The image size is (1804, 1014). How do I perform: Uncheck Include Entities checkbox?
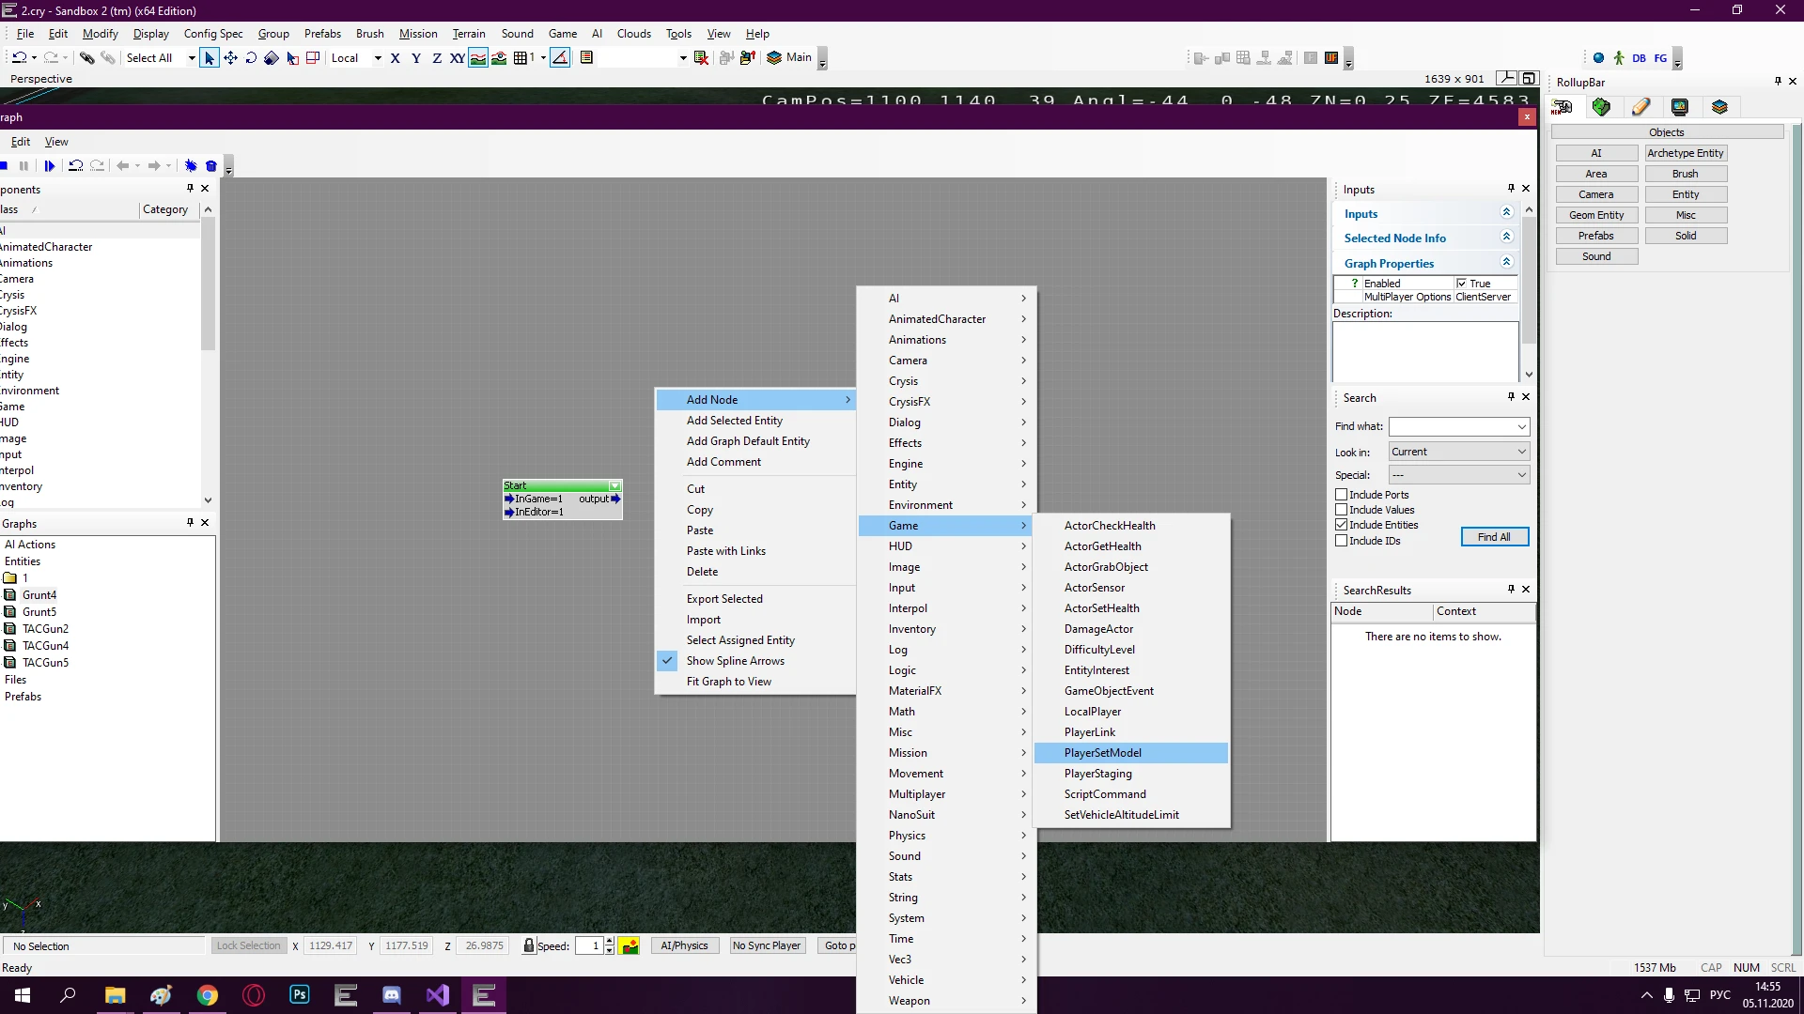pyautogui.click(x=1342, y=525)
